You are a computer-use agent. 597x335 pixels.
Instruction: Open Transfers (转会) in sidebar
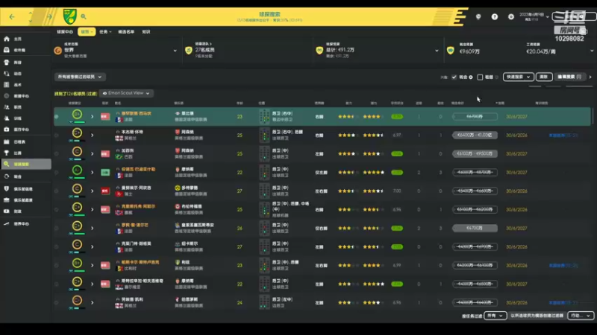[25, 176]
